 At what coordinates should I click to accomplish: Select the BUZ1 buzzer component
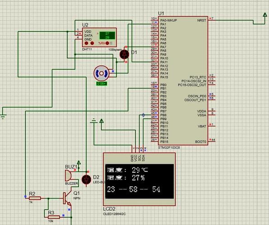click(68, 175)
